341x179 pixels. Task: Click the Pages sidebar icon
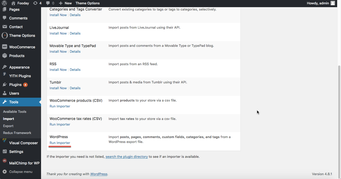point(5,9)
